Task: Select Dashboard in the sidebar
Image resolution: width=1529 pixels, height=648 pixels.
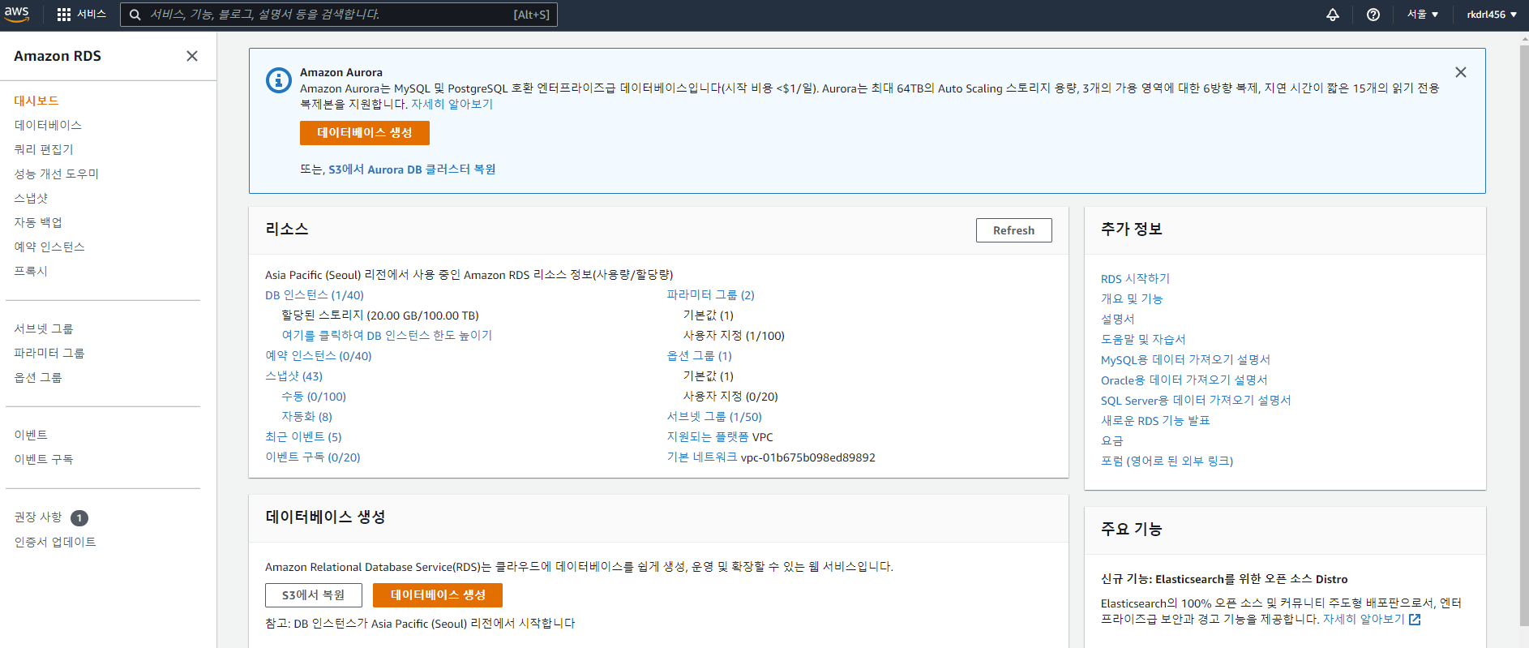Action: click(36, 101)
